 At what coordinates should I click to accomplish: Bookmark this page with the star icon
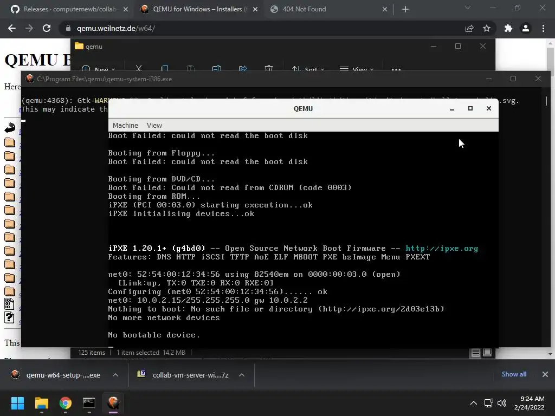487,28
